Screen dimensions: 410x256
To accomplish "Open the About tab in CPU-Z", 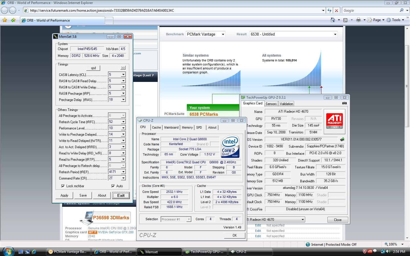I will [212, 127].
